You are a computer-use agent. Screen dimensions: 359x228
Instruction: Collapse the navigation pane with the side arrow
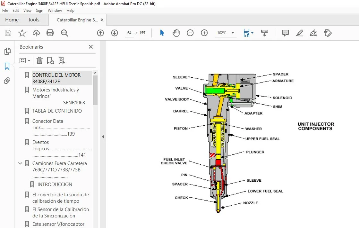[x=103, y=137]
